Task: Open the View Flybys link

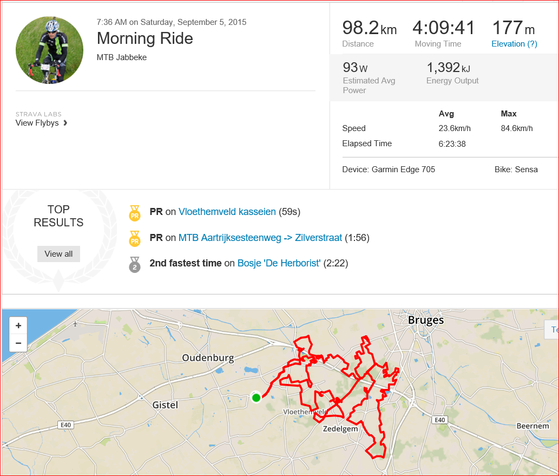Action: (x=37, y=123)
